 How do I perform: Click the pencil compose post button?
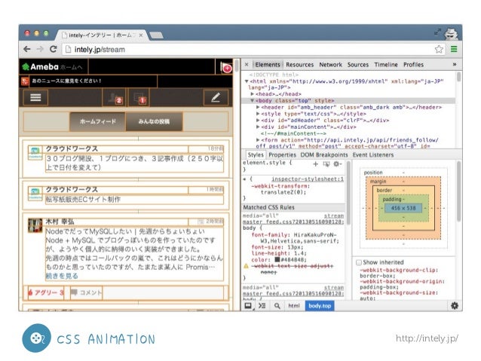point(216,97)
